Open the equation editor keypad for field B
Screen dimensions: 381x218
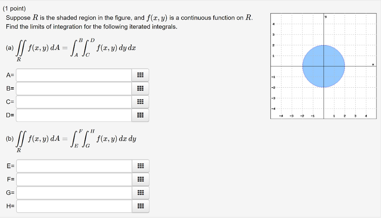140,88
